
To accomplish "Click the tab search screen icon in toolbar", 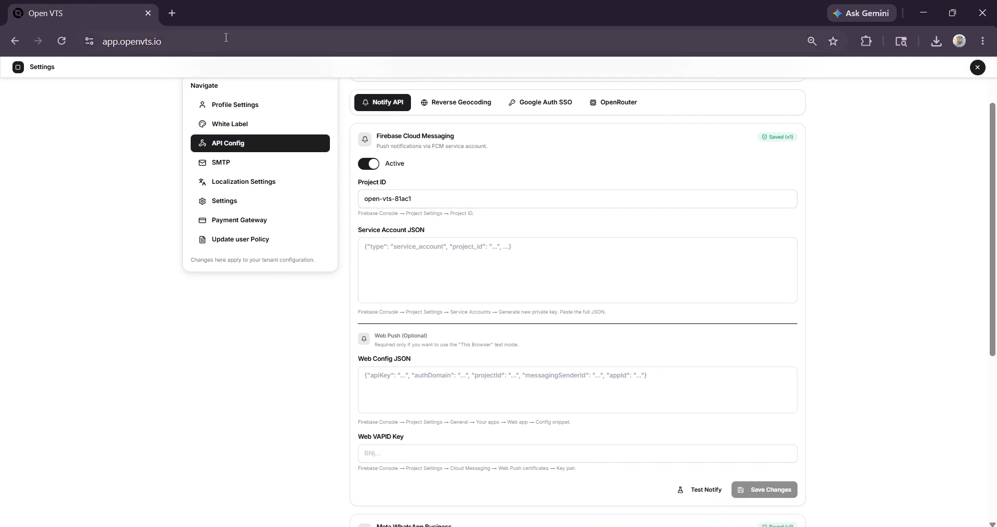I will 901,41.
